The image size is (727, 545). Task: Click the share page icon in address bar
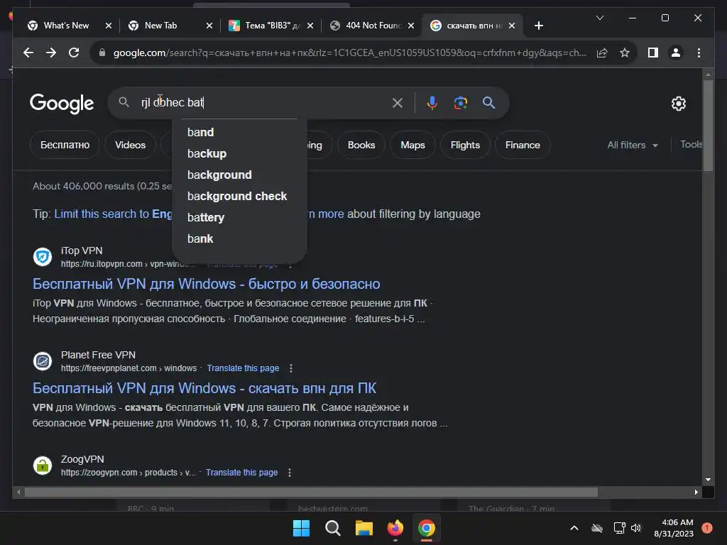[x=602, y=53]
